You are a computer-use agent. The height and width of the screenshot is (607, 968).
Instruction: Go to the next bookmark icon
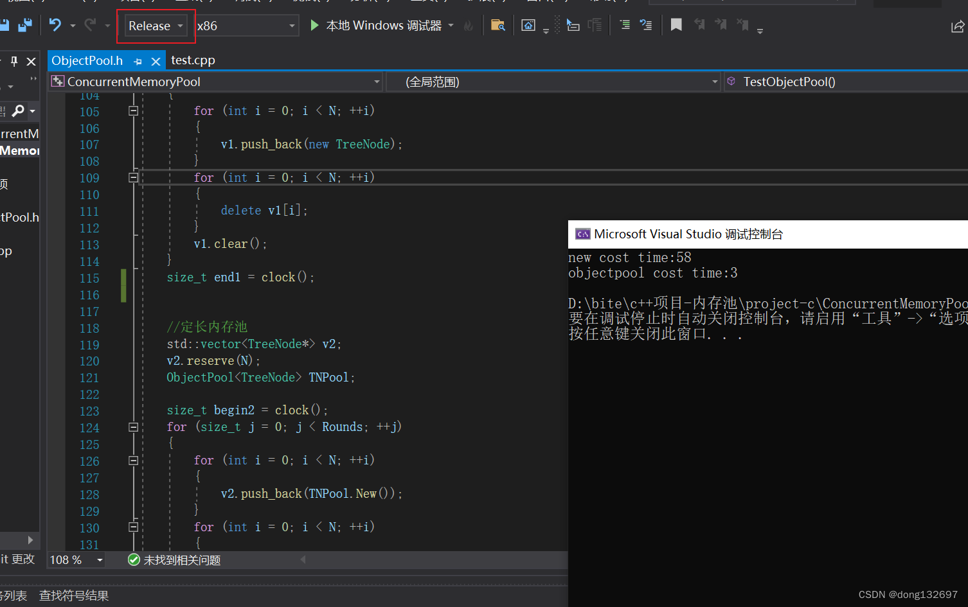point(721,25)
